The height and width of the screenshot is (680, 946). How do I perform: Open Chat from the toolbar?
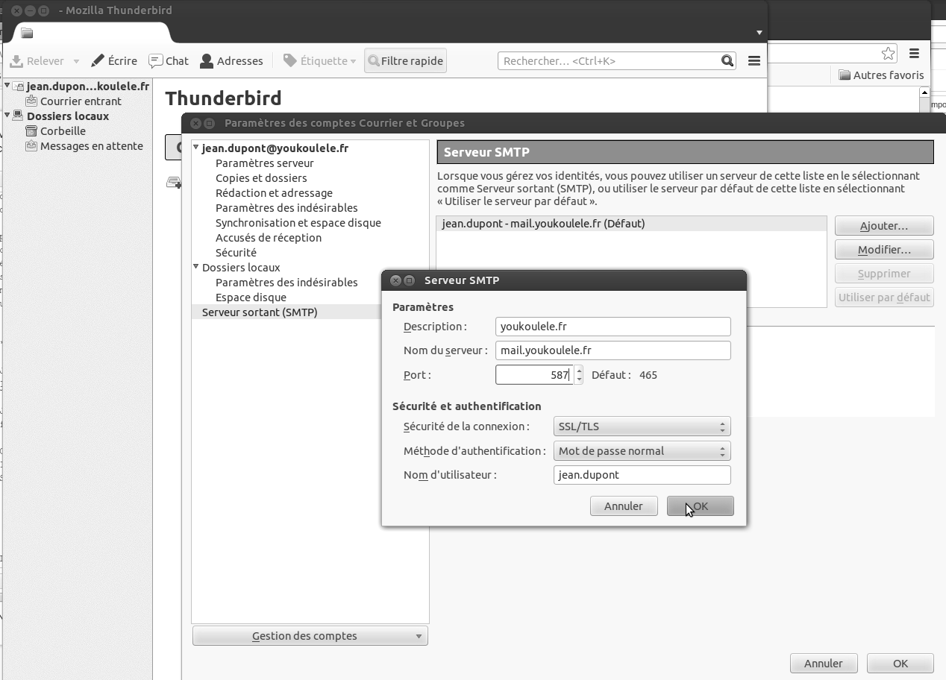coord(168,61)
